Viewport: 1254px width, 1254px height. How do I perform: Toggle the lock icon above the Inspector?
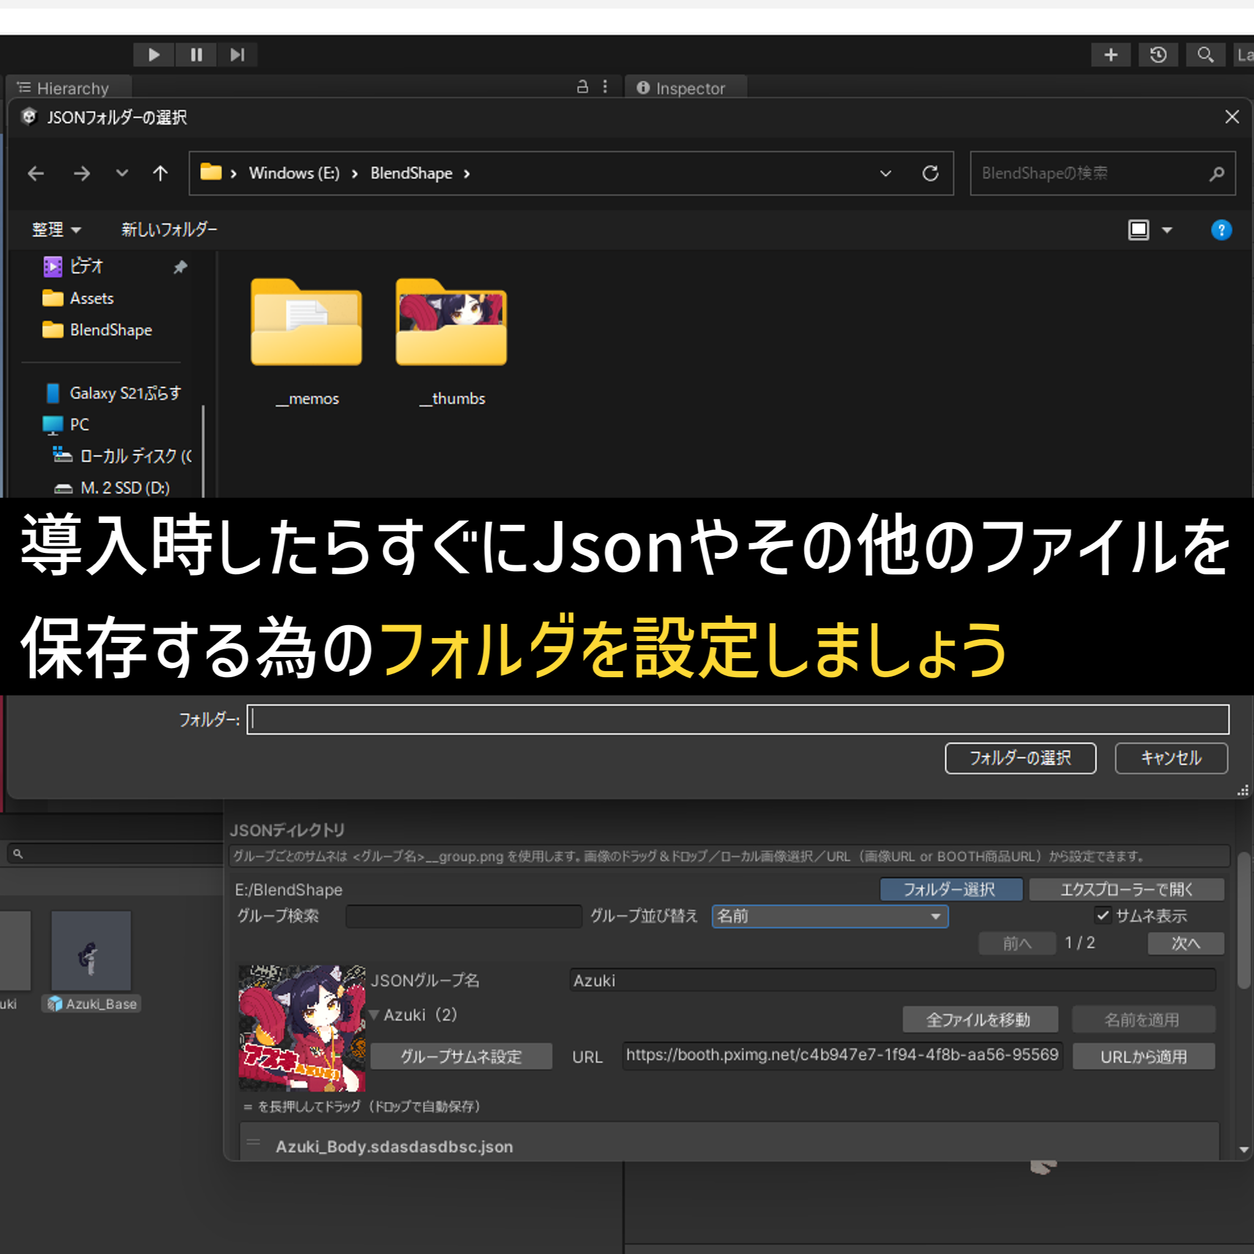tap(582, 86)
